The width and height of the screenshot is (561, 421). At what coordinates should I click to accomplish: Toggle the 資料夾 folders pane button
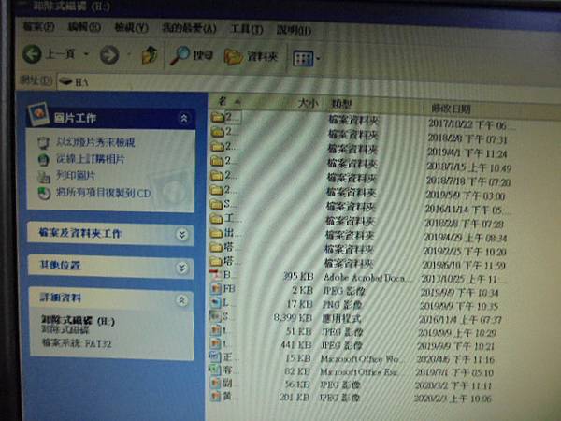coord(252,56)
